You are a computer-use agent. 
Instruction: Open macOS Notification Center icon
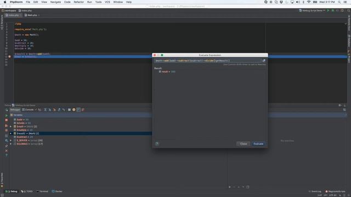point(345,2)
